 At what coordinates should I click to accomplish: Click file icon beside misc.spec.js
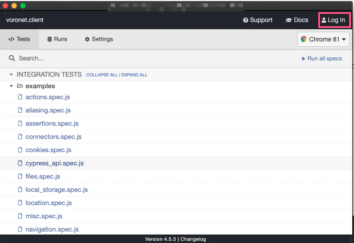tap(20, 216)
